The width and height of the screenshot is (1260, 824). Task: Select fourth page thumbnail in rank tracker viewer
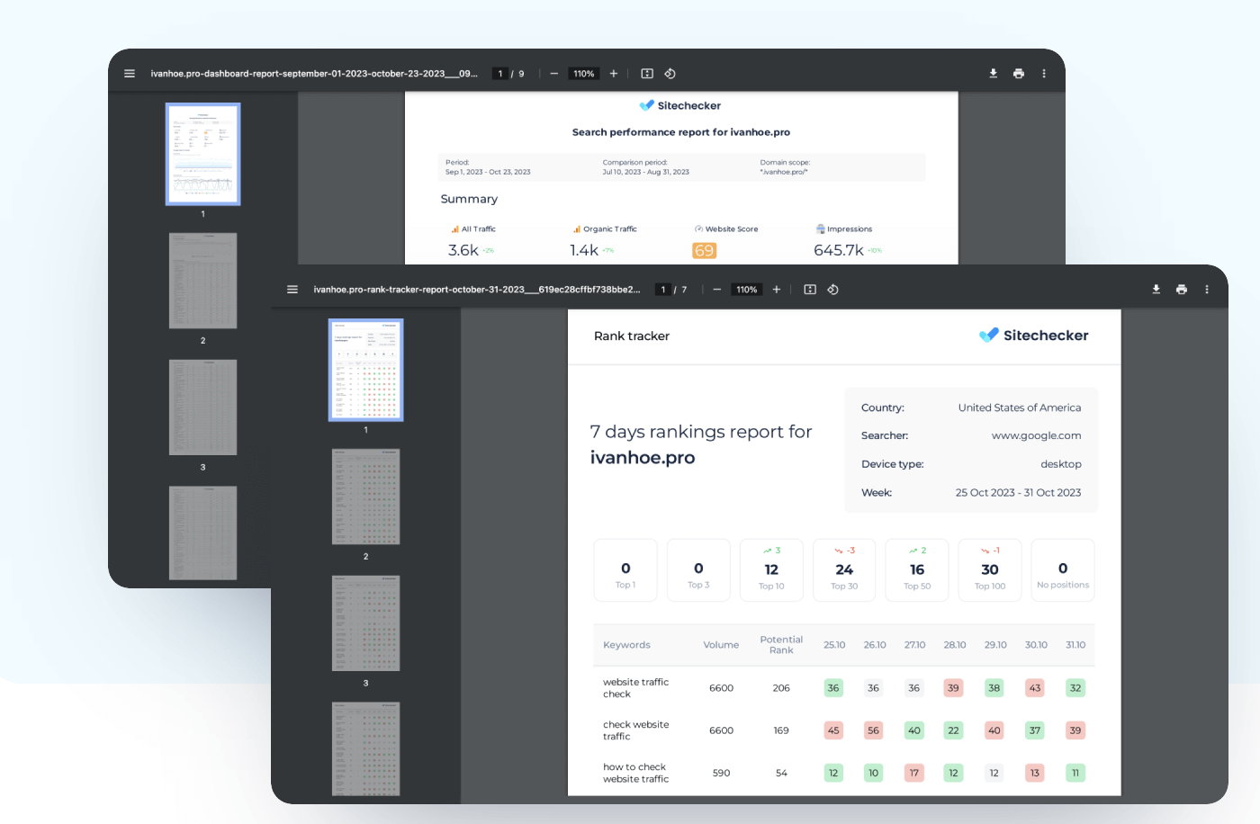pos(366,749)
